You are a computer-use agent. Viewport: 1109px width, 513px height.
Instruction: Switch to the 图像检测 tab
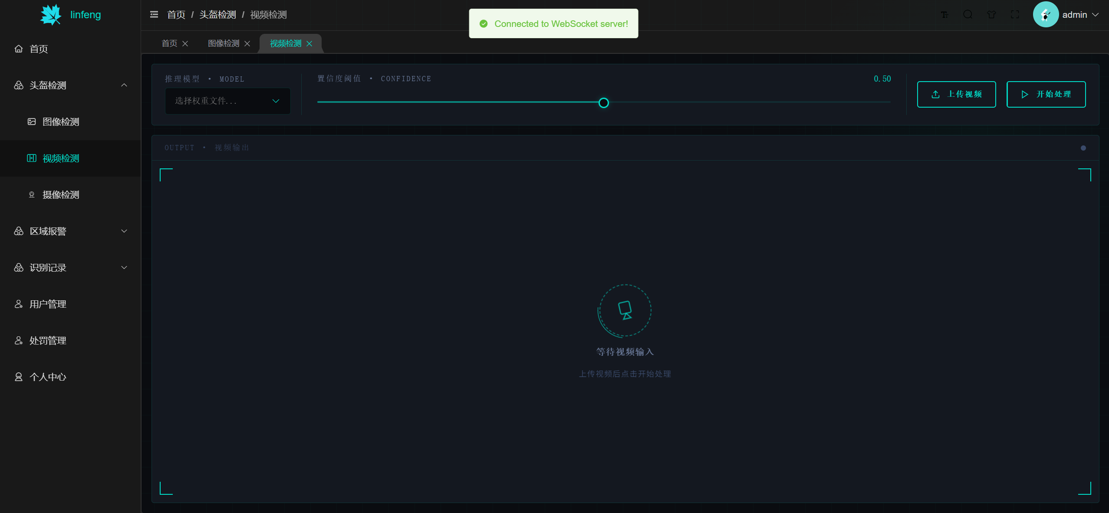pos(224,43)
